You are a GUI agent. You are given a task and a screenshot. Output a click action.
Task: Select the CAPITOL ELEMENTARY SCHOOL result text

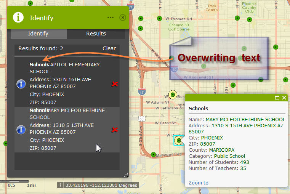point(65,68)
